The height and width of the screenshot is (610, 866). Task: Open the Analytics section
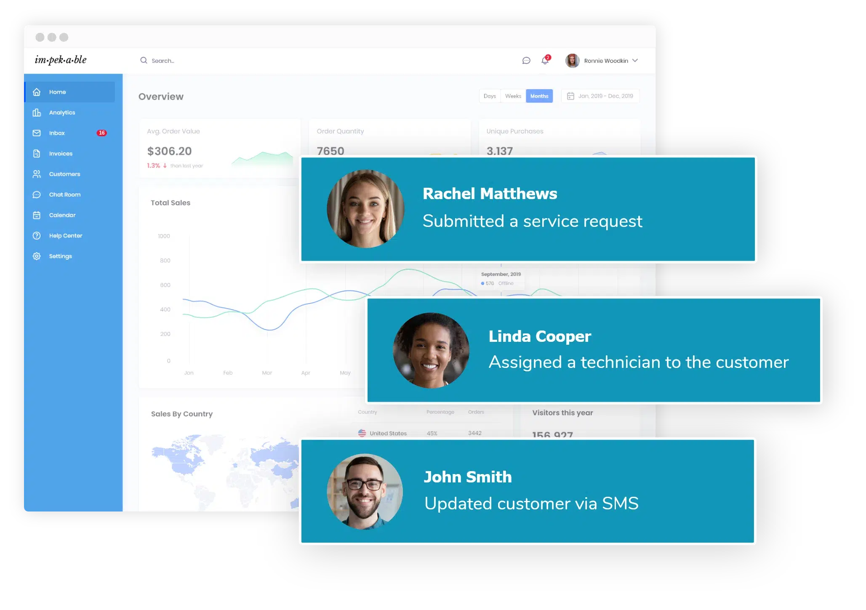point(62,112)
